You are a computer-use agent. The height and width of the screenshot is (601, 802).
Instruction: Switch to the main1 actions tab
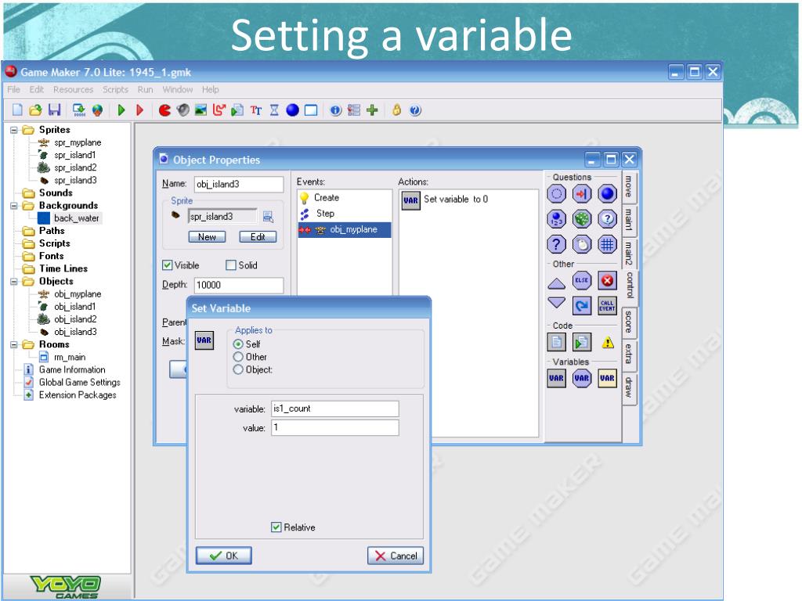pos(629,220)
